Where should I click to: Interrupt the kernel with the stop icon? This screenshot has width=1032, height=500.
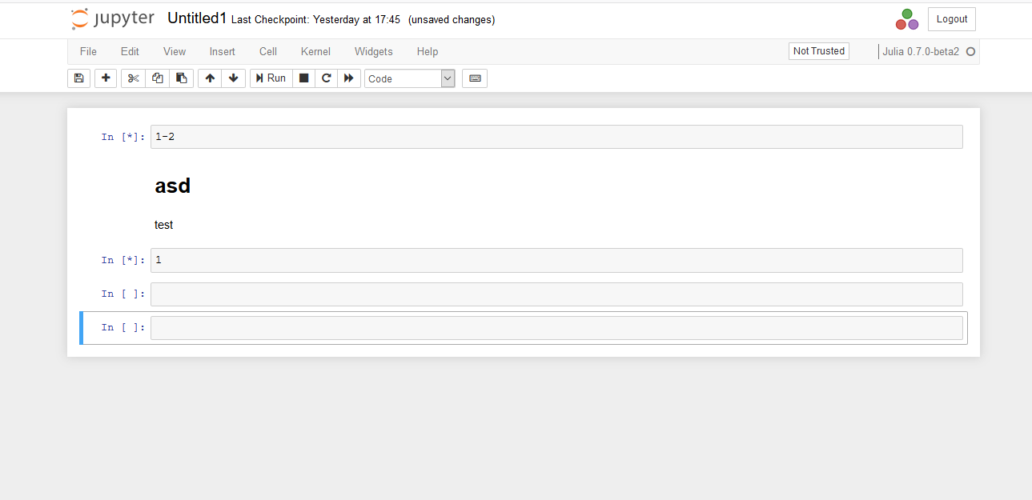[303, 78]
